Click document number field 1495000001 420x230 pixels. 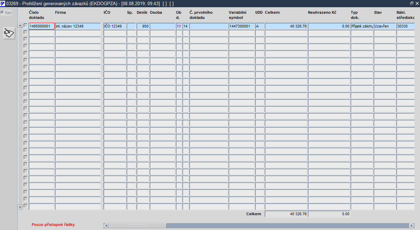pos(42,26)
